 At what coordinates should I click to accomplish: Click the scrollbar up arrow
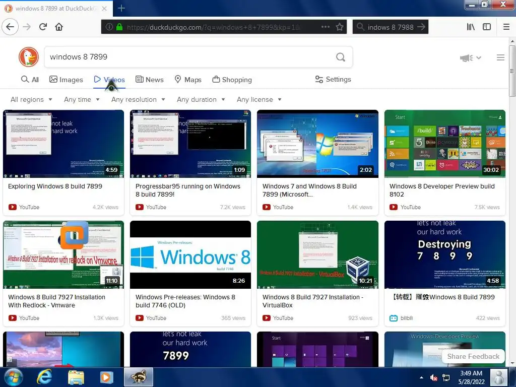pyautogui.click(x=512, y=41)
